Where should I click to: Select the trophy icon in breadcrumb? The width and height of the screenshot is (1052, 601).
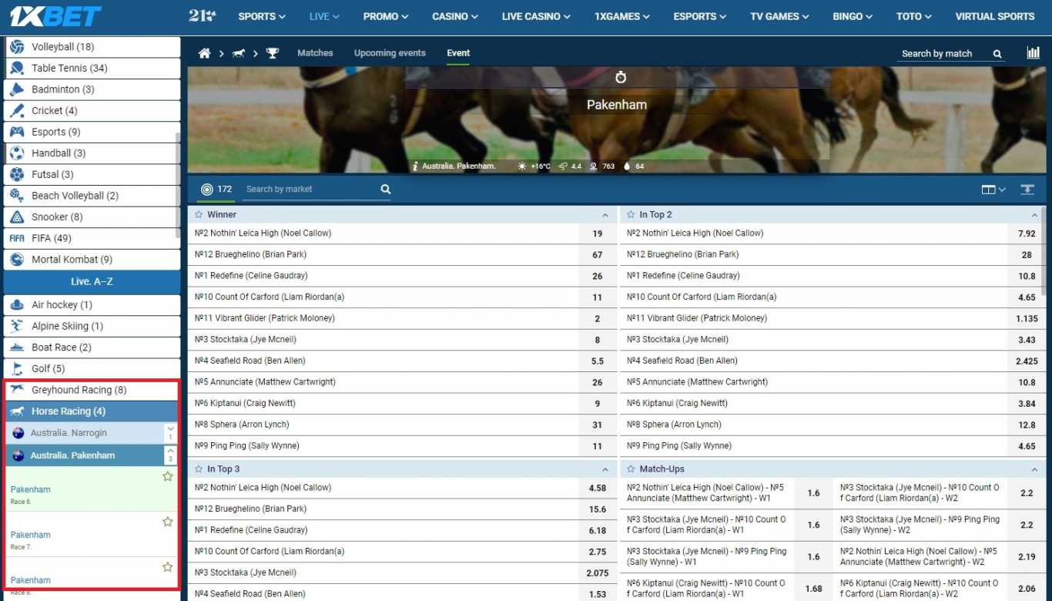coord(273,53)
